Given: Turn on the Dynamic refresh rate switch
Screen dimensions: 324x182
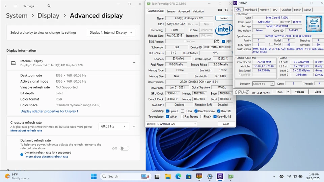Looking at the screenshot, I should (125, 148).
